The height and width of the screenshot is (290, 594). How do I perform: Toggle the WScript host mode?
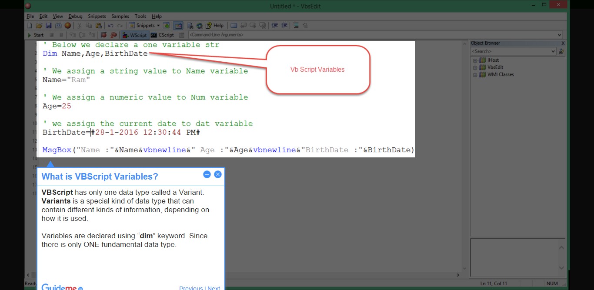coord(134,35)
